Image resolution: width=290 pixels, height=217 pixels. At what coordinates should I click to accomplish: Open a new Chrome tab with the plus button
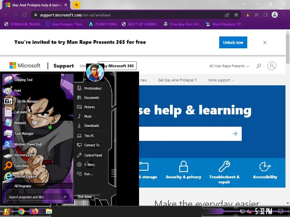[76, 5]
